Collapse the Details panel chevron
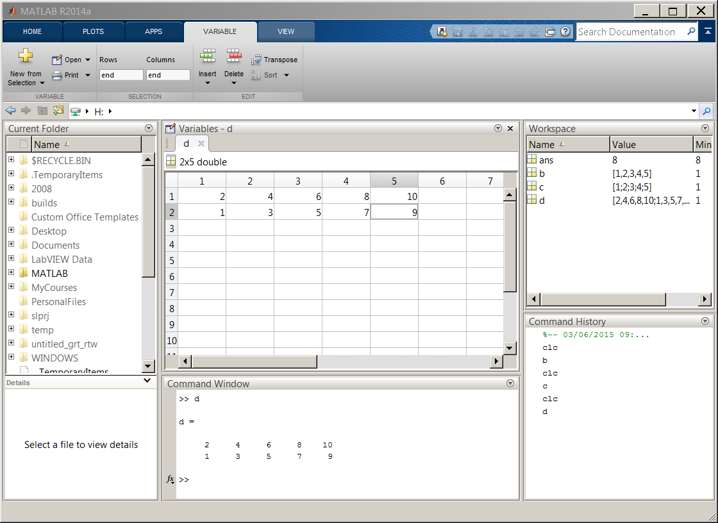This screenshot has width=718, height=523. [147, 381]
